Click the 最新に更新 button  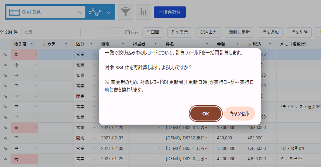pyautogui.click(x=239, y=32)
